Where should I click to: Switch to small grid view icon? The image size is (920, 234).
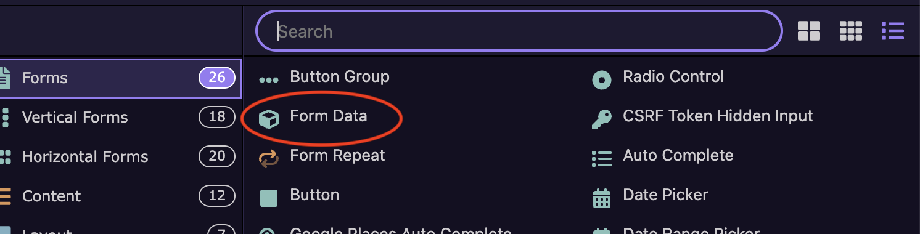coord(850,31)
